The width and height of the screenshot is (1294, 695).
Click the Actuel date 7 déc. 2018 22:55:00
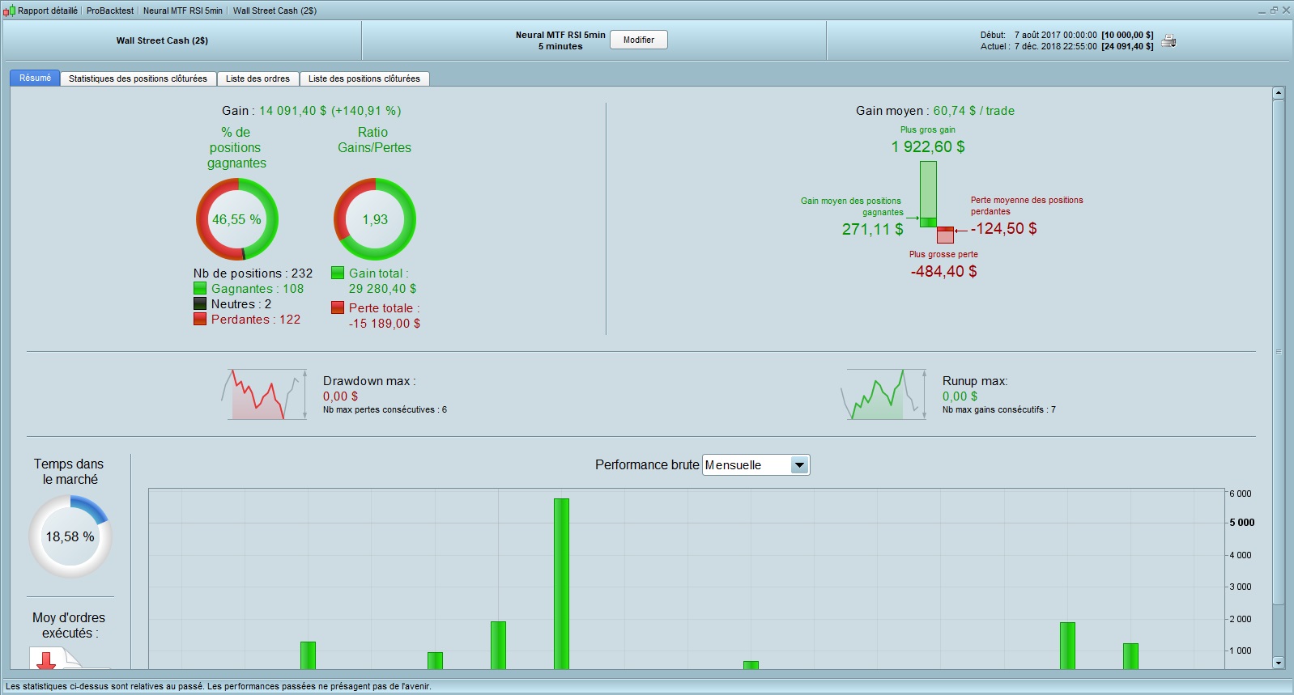[x=1056, y=46]
